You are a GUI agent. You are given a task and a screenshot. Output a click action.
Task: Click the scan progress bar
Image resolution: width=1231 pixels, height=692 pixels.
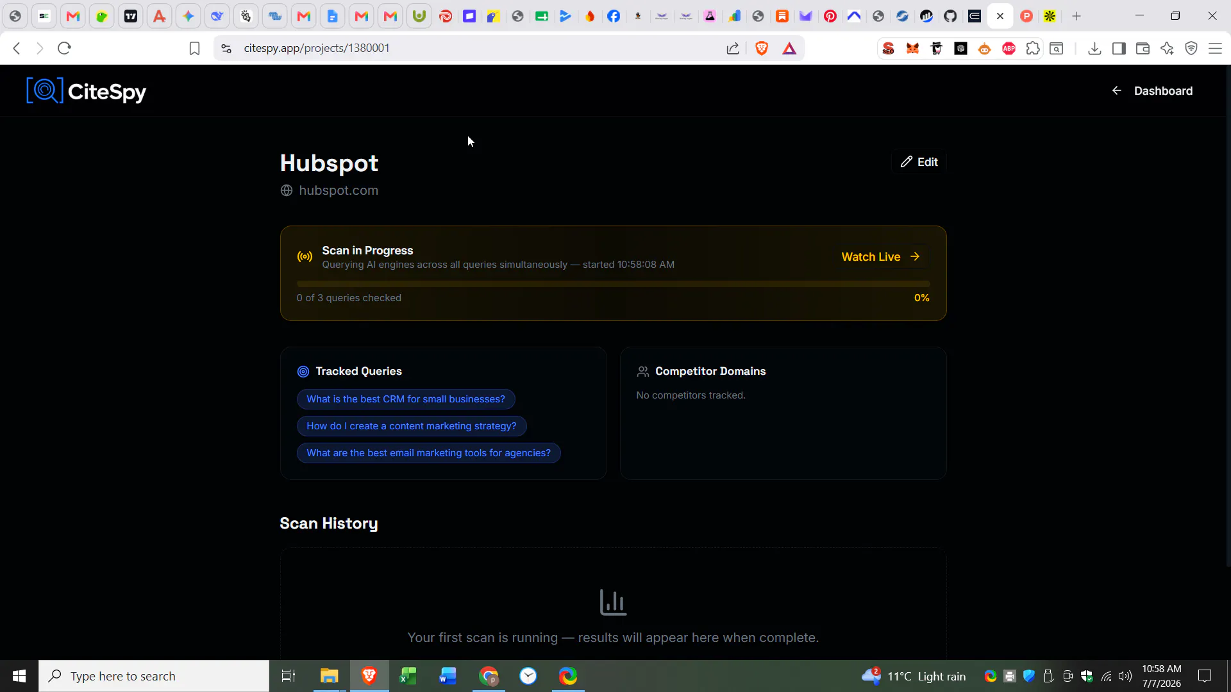click(613, 284)
